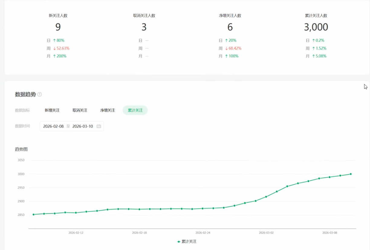The width and height of the screenshot is (370, 250).
Task: Select the highlighted 累计关注 tab
Action: coord(135,110)
